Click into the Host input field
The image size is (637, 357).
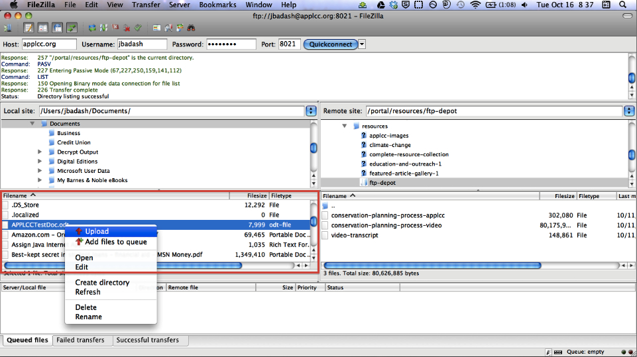click(x=49, y=44)
